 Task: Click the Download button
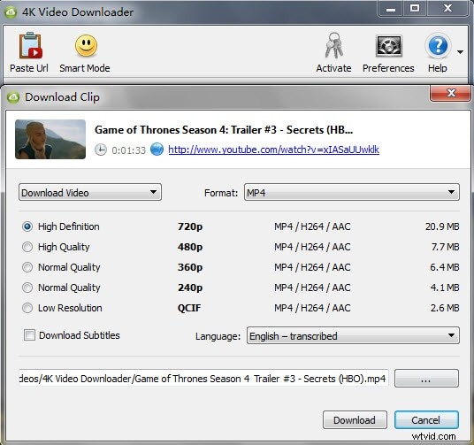point(355,420)
